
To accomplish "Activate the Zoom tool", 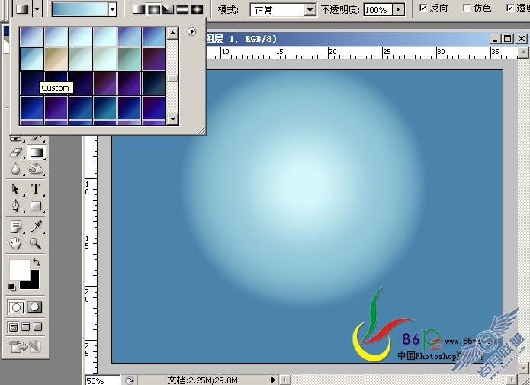I will (x=36, y=243).
